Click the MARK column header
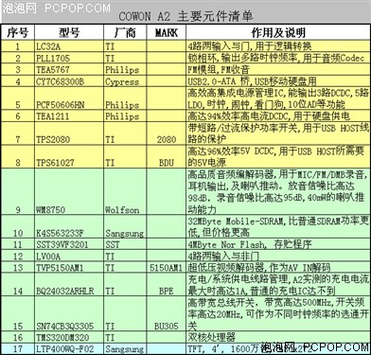Image resolution: width=371 pixels, height=355 pixels. (167, 32)
